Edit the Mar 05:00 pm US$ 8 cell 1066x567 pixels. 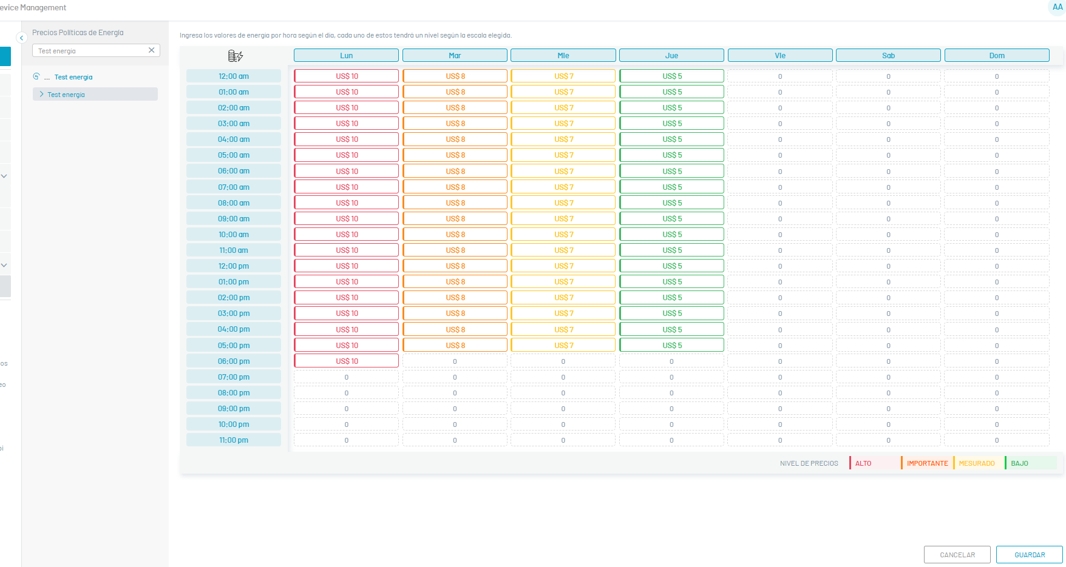coord(455,345)
